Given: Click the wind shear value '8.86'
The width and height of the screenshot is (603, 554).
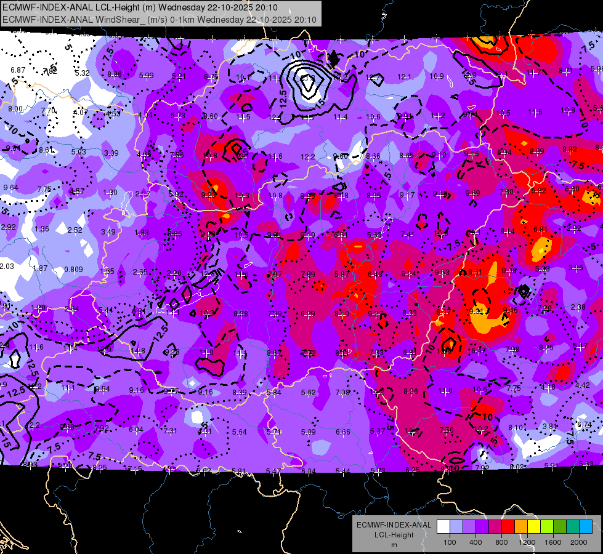Looking at the screenshot, I should point(114,74).
